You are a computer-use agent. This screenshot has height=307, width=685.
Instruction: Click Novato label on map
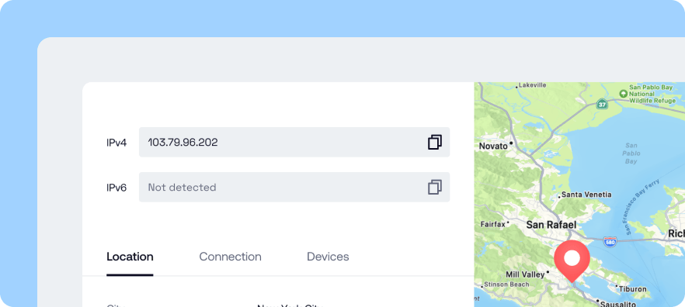click(494, 146)
